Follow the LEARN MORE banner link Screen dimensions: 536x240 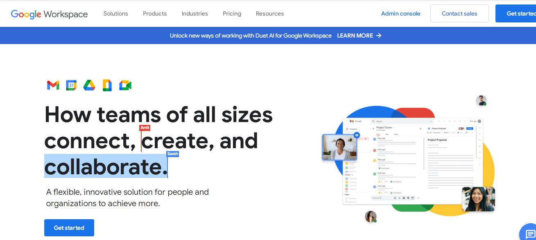click(355, 36)
